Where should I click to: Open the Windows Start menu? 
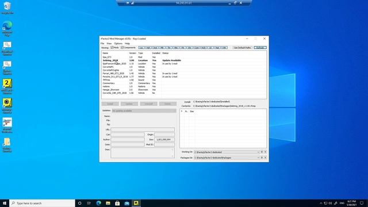tap(5, 203)
